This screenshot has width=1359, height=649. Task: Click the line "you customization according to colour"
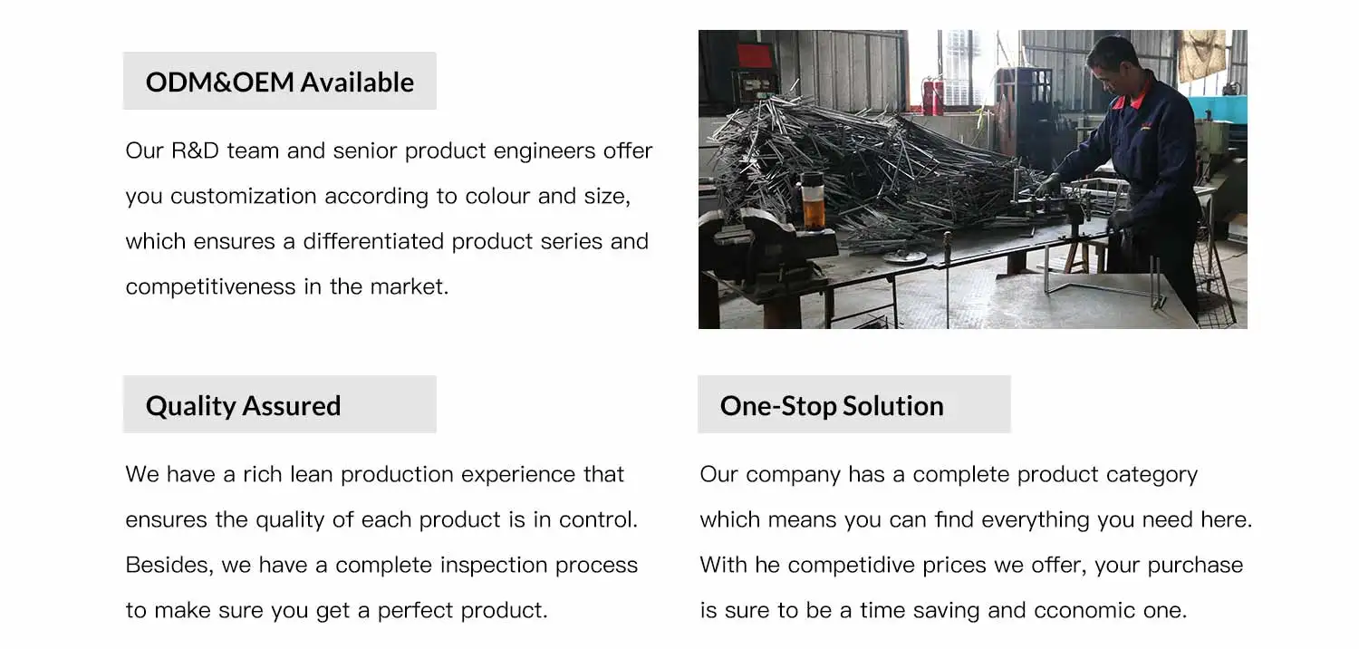click(x=377, y=196)
